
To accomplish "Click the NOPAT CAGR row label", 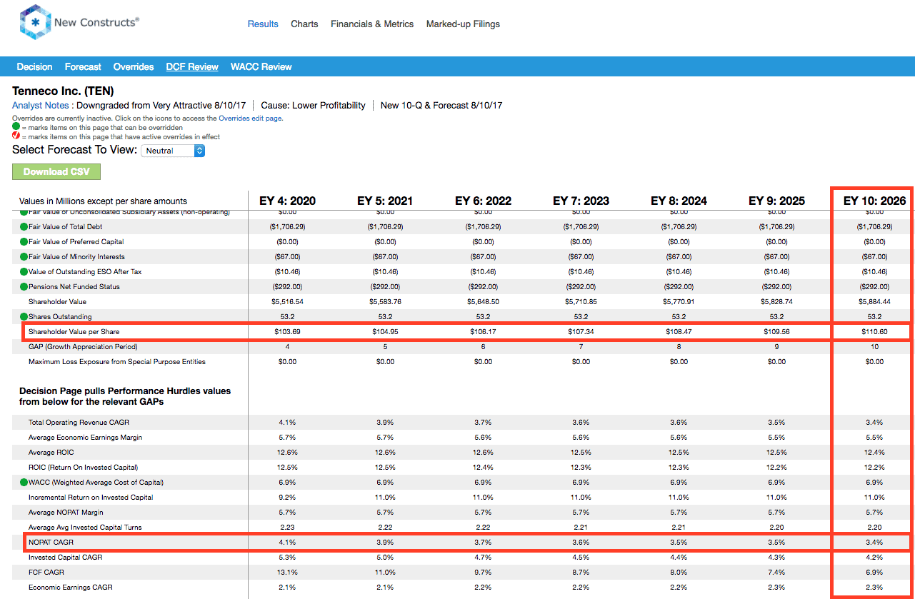I will tap(51, 543).
